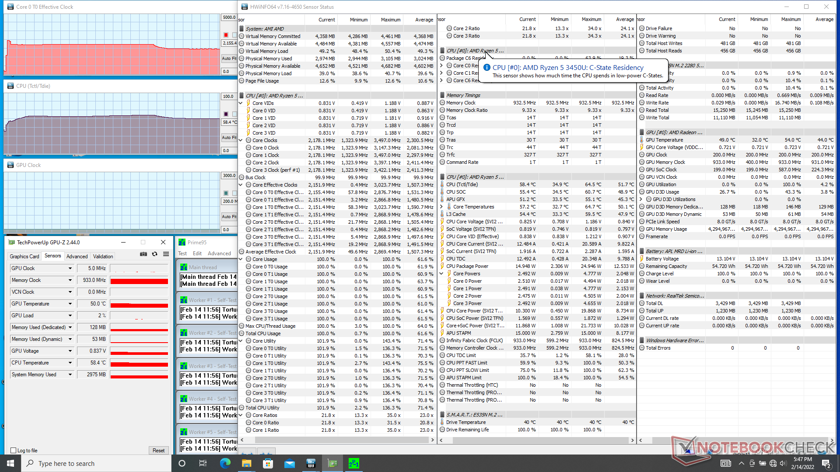The image size is (840, 472).
Task: Open the GPU Clock sensor dropdown in GPU-Z
Action: [x=70, y=268]
